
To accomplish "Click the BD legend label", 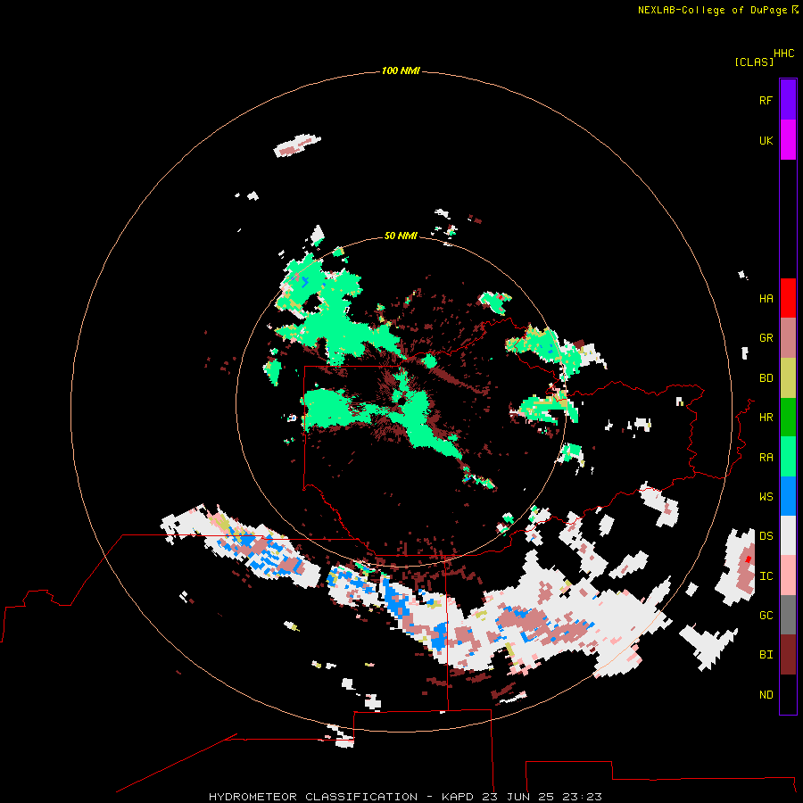I will [766, 378].
